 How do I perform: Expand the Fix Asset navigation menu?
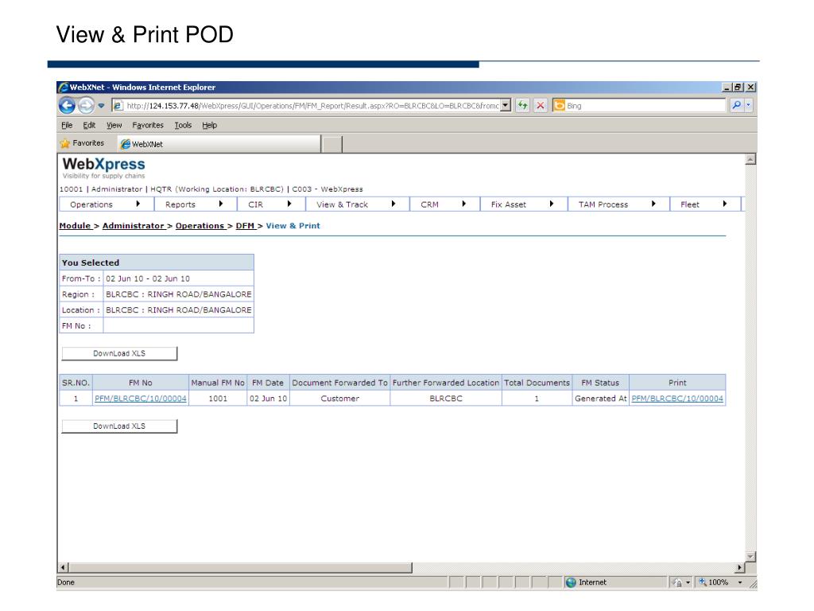[524, 204]
